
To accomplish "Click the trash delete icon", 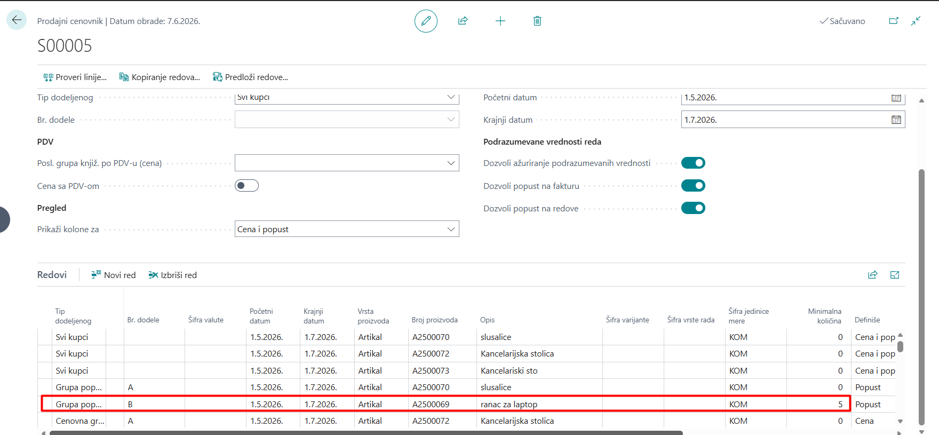I will 537,21.
